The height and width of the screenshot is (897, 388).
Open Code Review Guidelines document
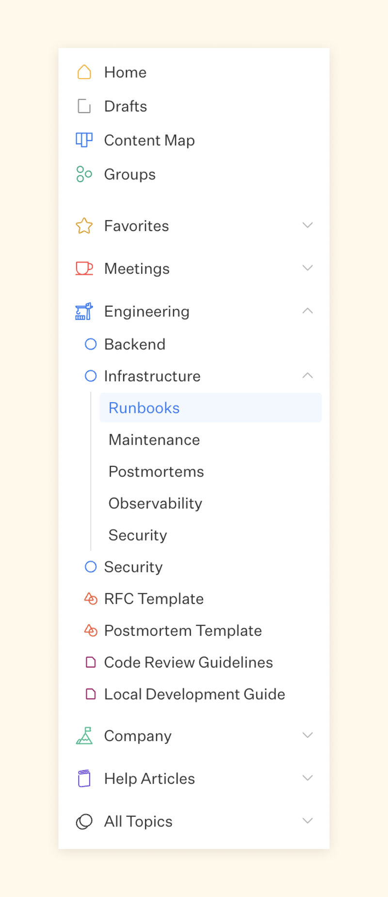point(188,662)
